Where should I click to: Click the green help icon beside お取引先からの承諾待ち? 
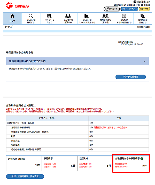[142, 159]
